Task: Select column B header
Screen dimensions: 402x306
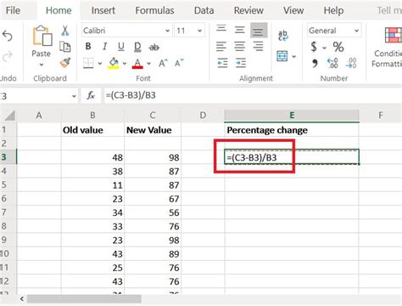Action: (92, 116)
